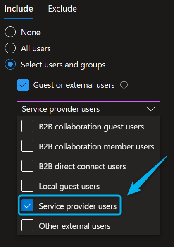Select the None radio button
This screenshot has width=174, height=247.
[10, 32]
